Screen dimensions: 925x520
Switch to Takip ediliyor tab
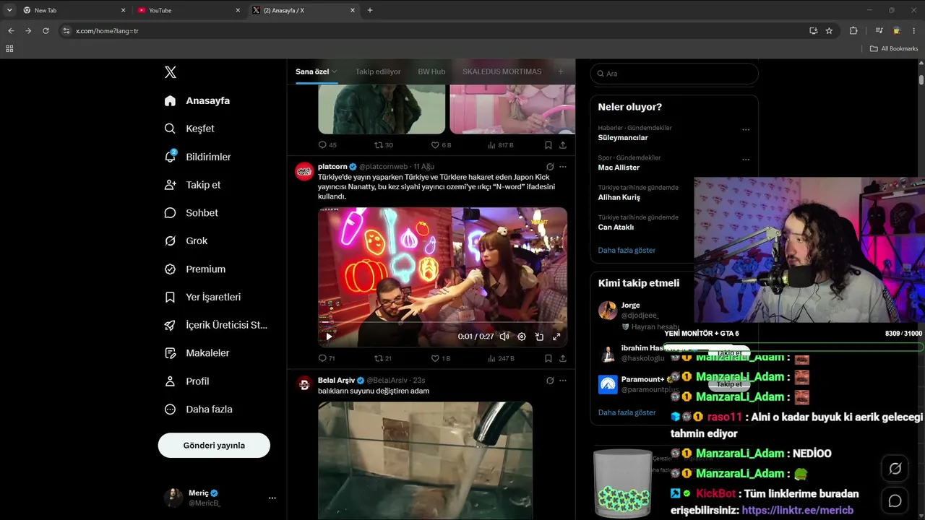coord(378,71)
